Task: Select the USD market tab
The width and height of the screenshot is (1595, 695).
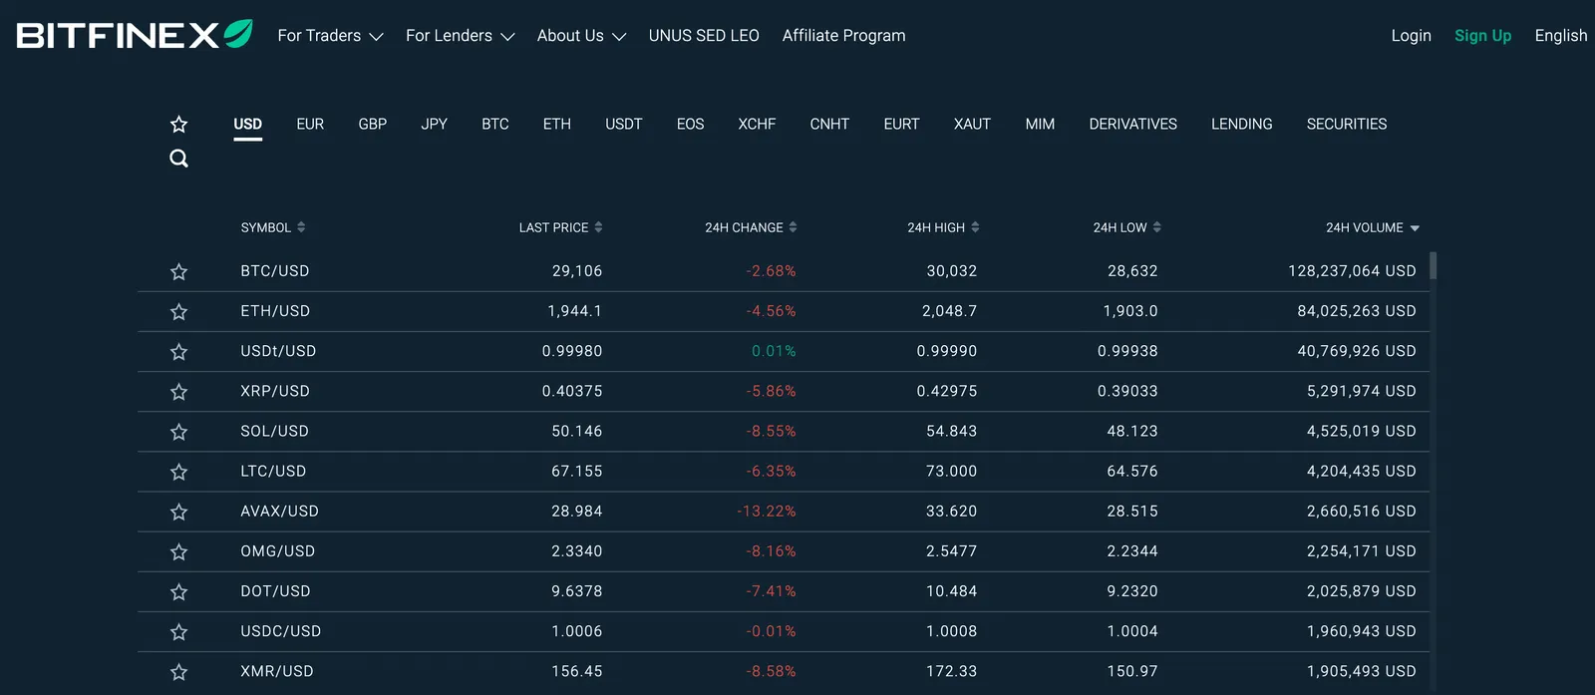Action: [x=248, y=124]
